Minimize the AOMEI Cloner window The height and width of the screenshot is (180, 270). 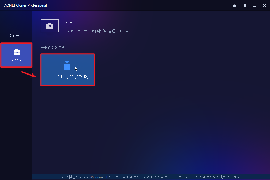click(254, 5)
